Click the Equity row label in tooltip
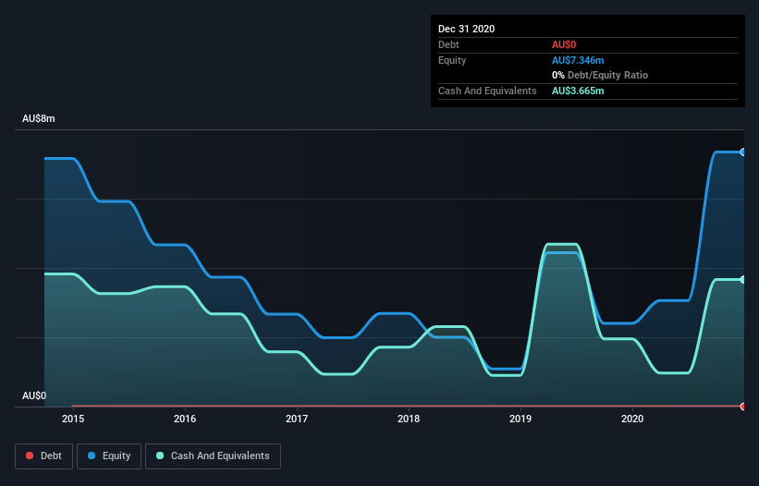 (x=452, y=60)
